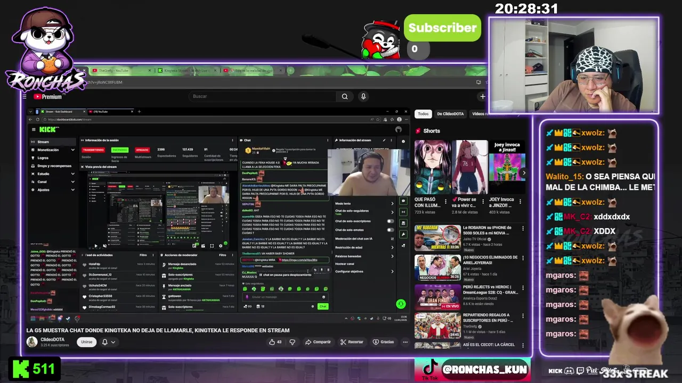682x383 pixels.
Task: Open options for LE ROBARON su iPHONE video
Action: pyautogui.click(x=523, y=229)
